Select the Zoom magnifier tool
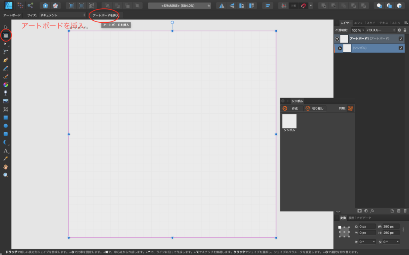This screenshot has height=255, width=409. (x=6, y=175)
